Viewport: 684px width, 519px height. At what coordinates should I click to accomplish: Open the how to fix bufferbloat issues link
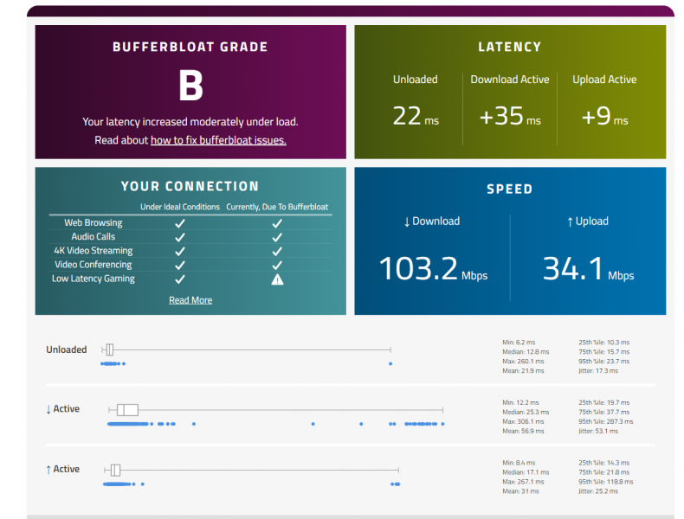(218, 140)
